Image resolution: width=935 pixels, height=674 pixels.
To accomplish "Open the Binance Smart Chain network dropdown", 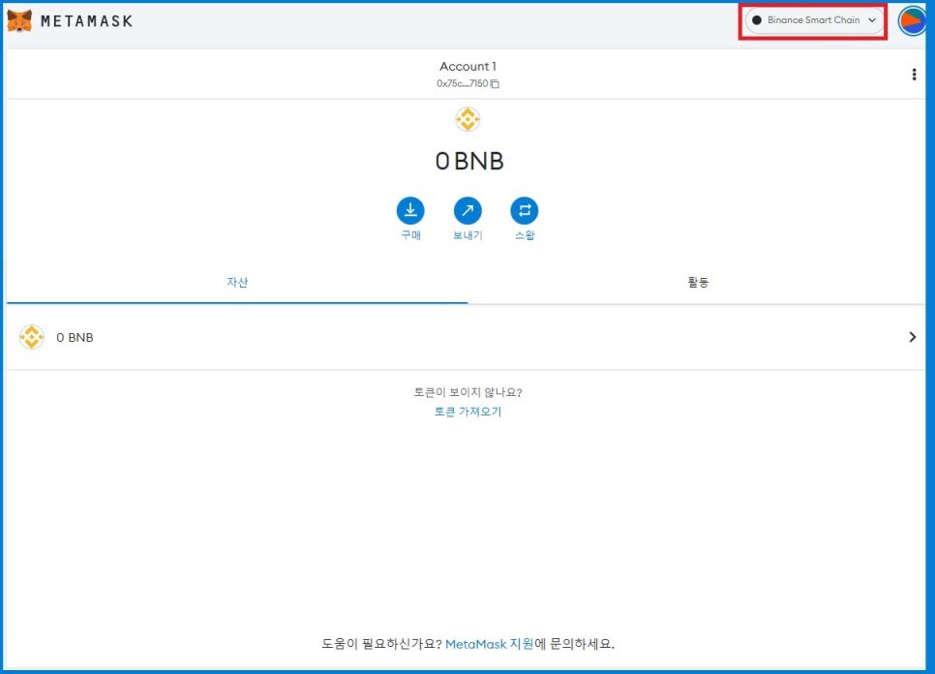I will coord(813,20).
